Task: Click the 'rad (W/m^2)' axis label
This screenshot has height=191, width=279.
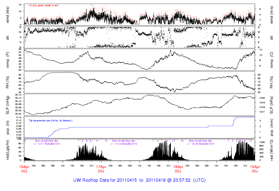Action: click(x=272, y=150)
